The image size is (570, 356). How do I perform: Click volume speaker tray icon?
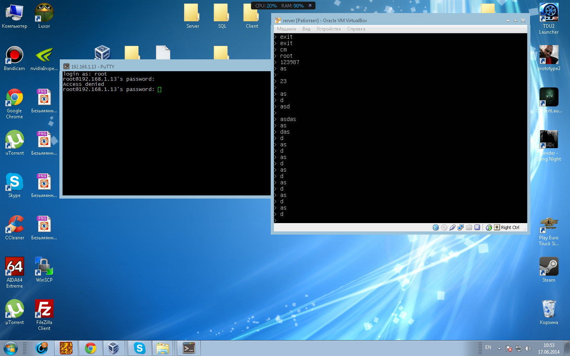point(528,348)
